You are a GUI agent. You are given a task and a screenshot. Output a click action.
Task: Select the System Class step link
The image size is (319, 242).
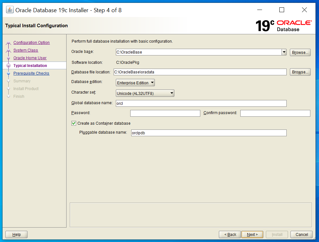click(x=26, y=50)
